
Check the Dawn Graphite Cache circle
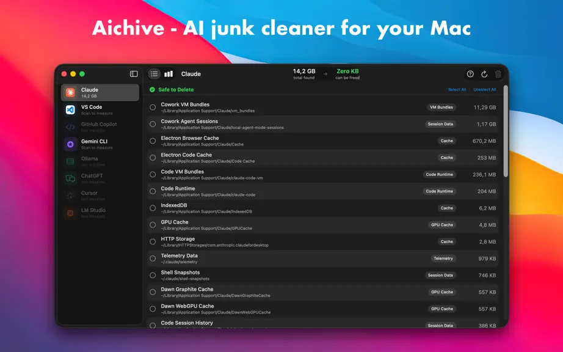(x=153, y=292)
